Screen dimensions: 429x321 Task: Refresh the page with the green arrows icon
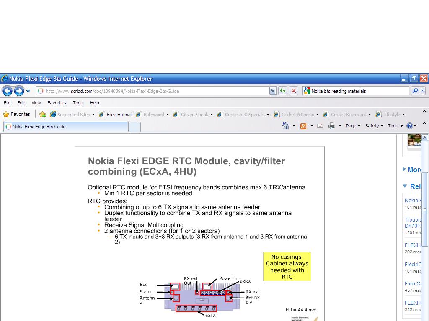click(283, 91)
